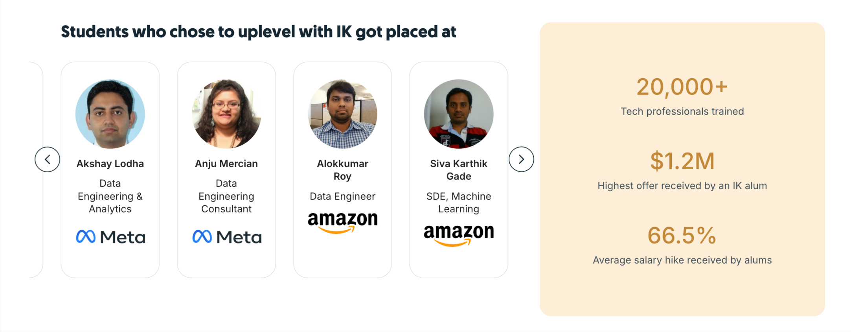Viewport: 851px width, 332px height.
Task: Open Anju Mercian's profile photo
Action: [x=226, y=114]
